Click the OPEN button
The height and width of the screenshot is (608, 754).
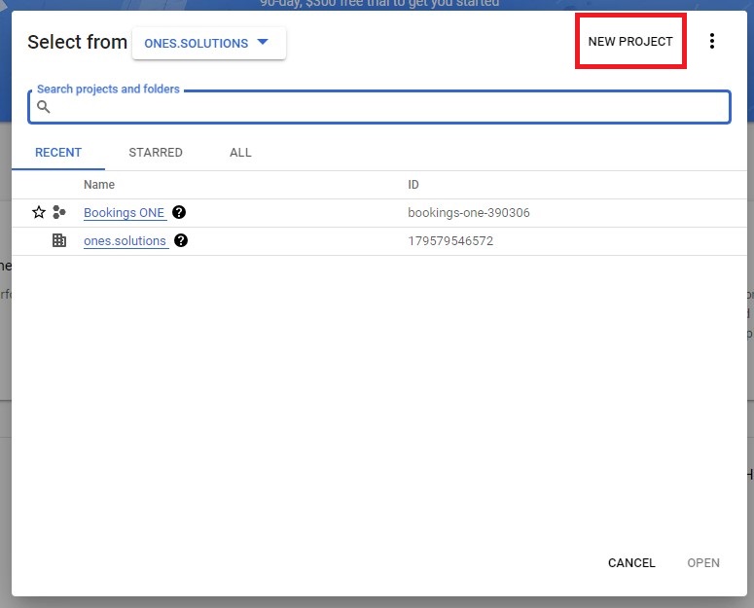coord(703,563)
